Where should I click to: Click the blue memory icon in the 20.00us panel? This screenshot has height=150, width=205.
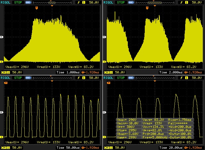point(131,78)
